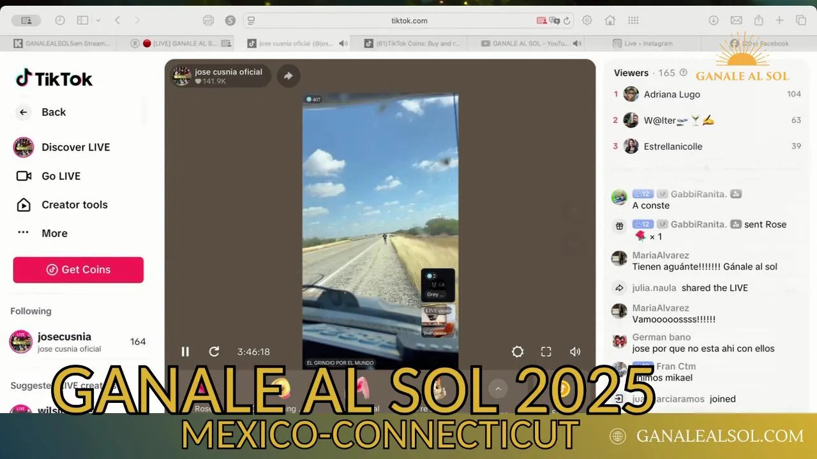The height and width of the screenshot is (459, 817).
Task: Pause the live stream
Action: click(185, 351)
